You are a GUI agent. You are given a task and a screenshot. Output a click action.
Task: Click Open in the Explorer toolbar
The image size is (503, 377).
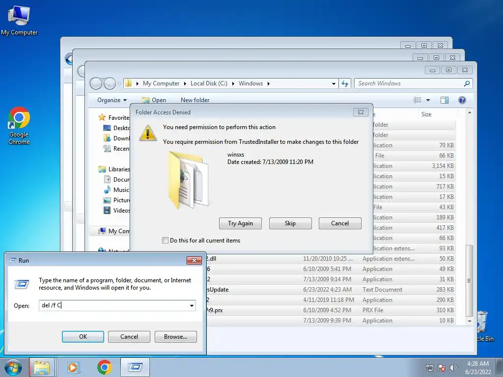pyautogui.click(x=154, y=100)
